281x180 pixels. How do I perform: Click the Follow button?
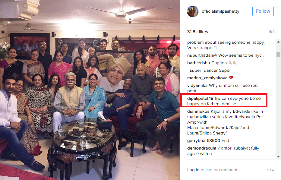pyautogui.click(x=263, y=11)
